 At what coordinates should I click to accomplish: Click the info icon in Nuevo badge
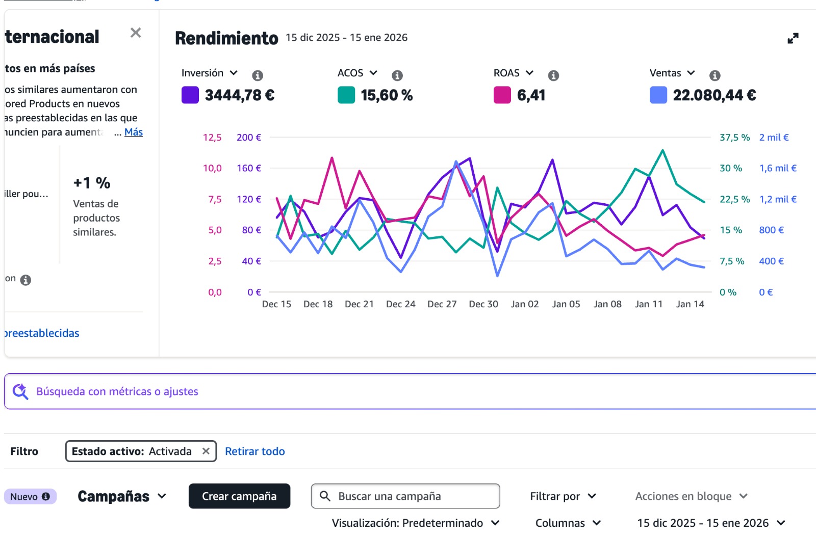(46, 496)
